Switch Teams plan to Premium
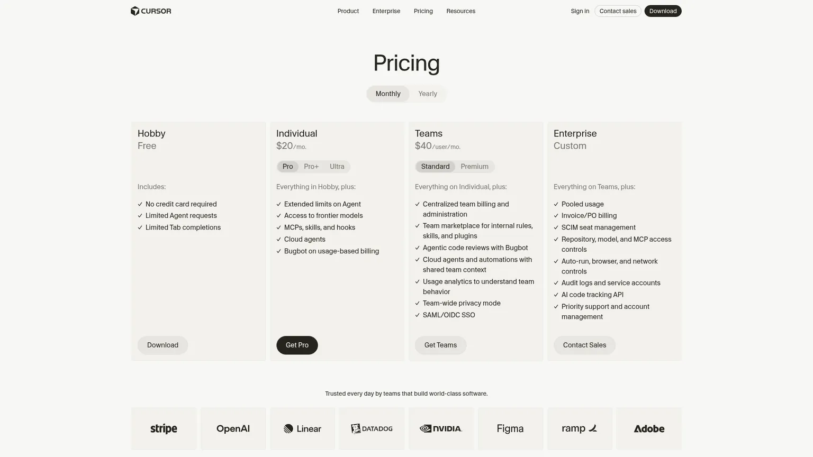 click(475, 167)
